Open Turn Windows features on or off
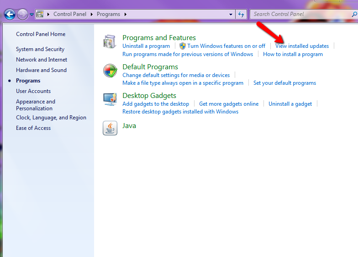Image resolution: width=358 pixels, height=257 pixels. (x=226, y=46)
